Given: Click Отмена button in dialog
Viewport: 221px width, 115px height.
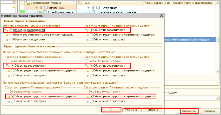Looking at the screenshot, I should pos(132,110).
